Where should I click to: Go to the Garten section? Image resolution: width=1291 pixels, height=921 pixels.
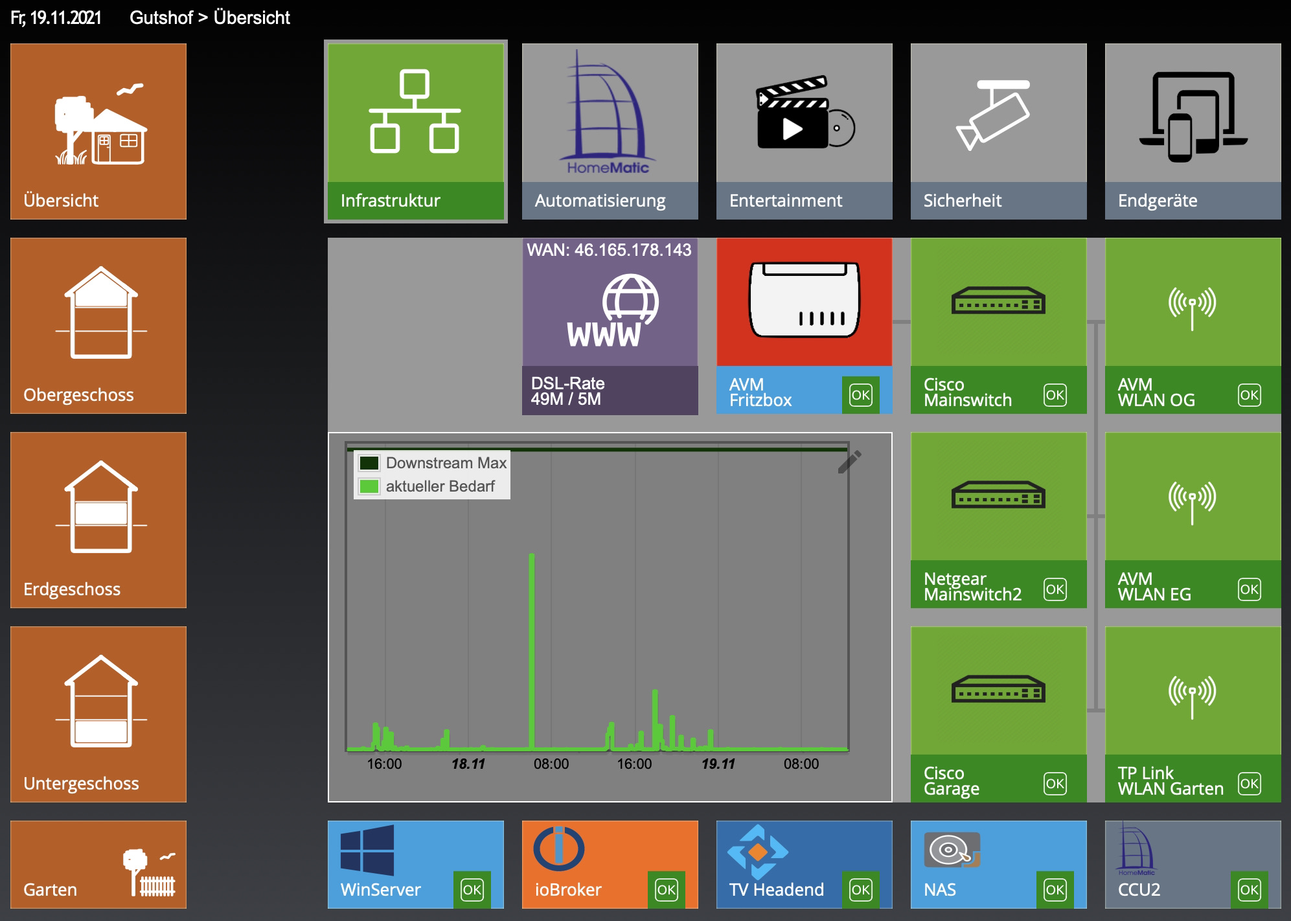(x=98, y=864)
